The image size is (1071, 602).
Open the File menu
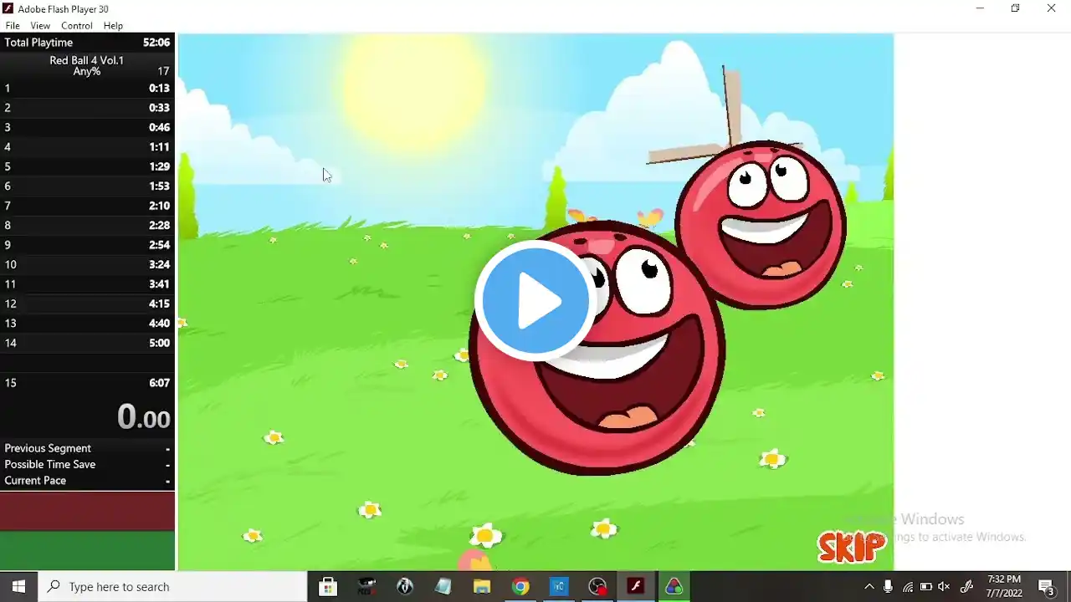[13, 26]
